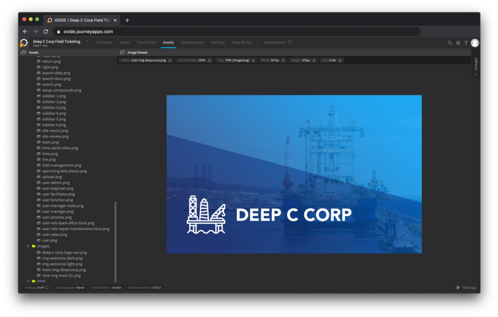
Task: Select setup-compounds.png
Action: tap(62, 90)
